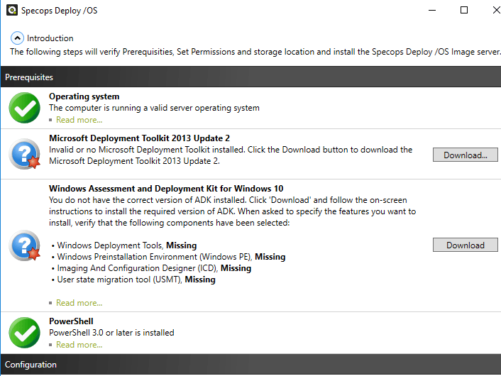Download the Windows Assessment and Deployment Kit
The width and height of the screenshot is (501, 376).
coord(466,245)
